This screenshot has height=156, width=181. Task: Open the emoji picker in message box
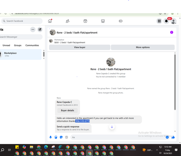pyautogui.click(x=167, y=137)
